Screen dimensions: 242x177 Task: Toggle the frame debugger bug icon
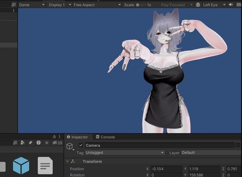198,5
